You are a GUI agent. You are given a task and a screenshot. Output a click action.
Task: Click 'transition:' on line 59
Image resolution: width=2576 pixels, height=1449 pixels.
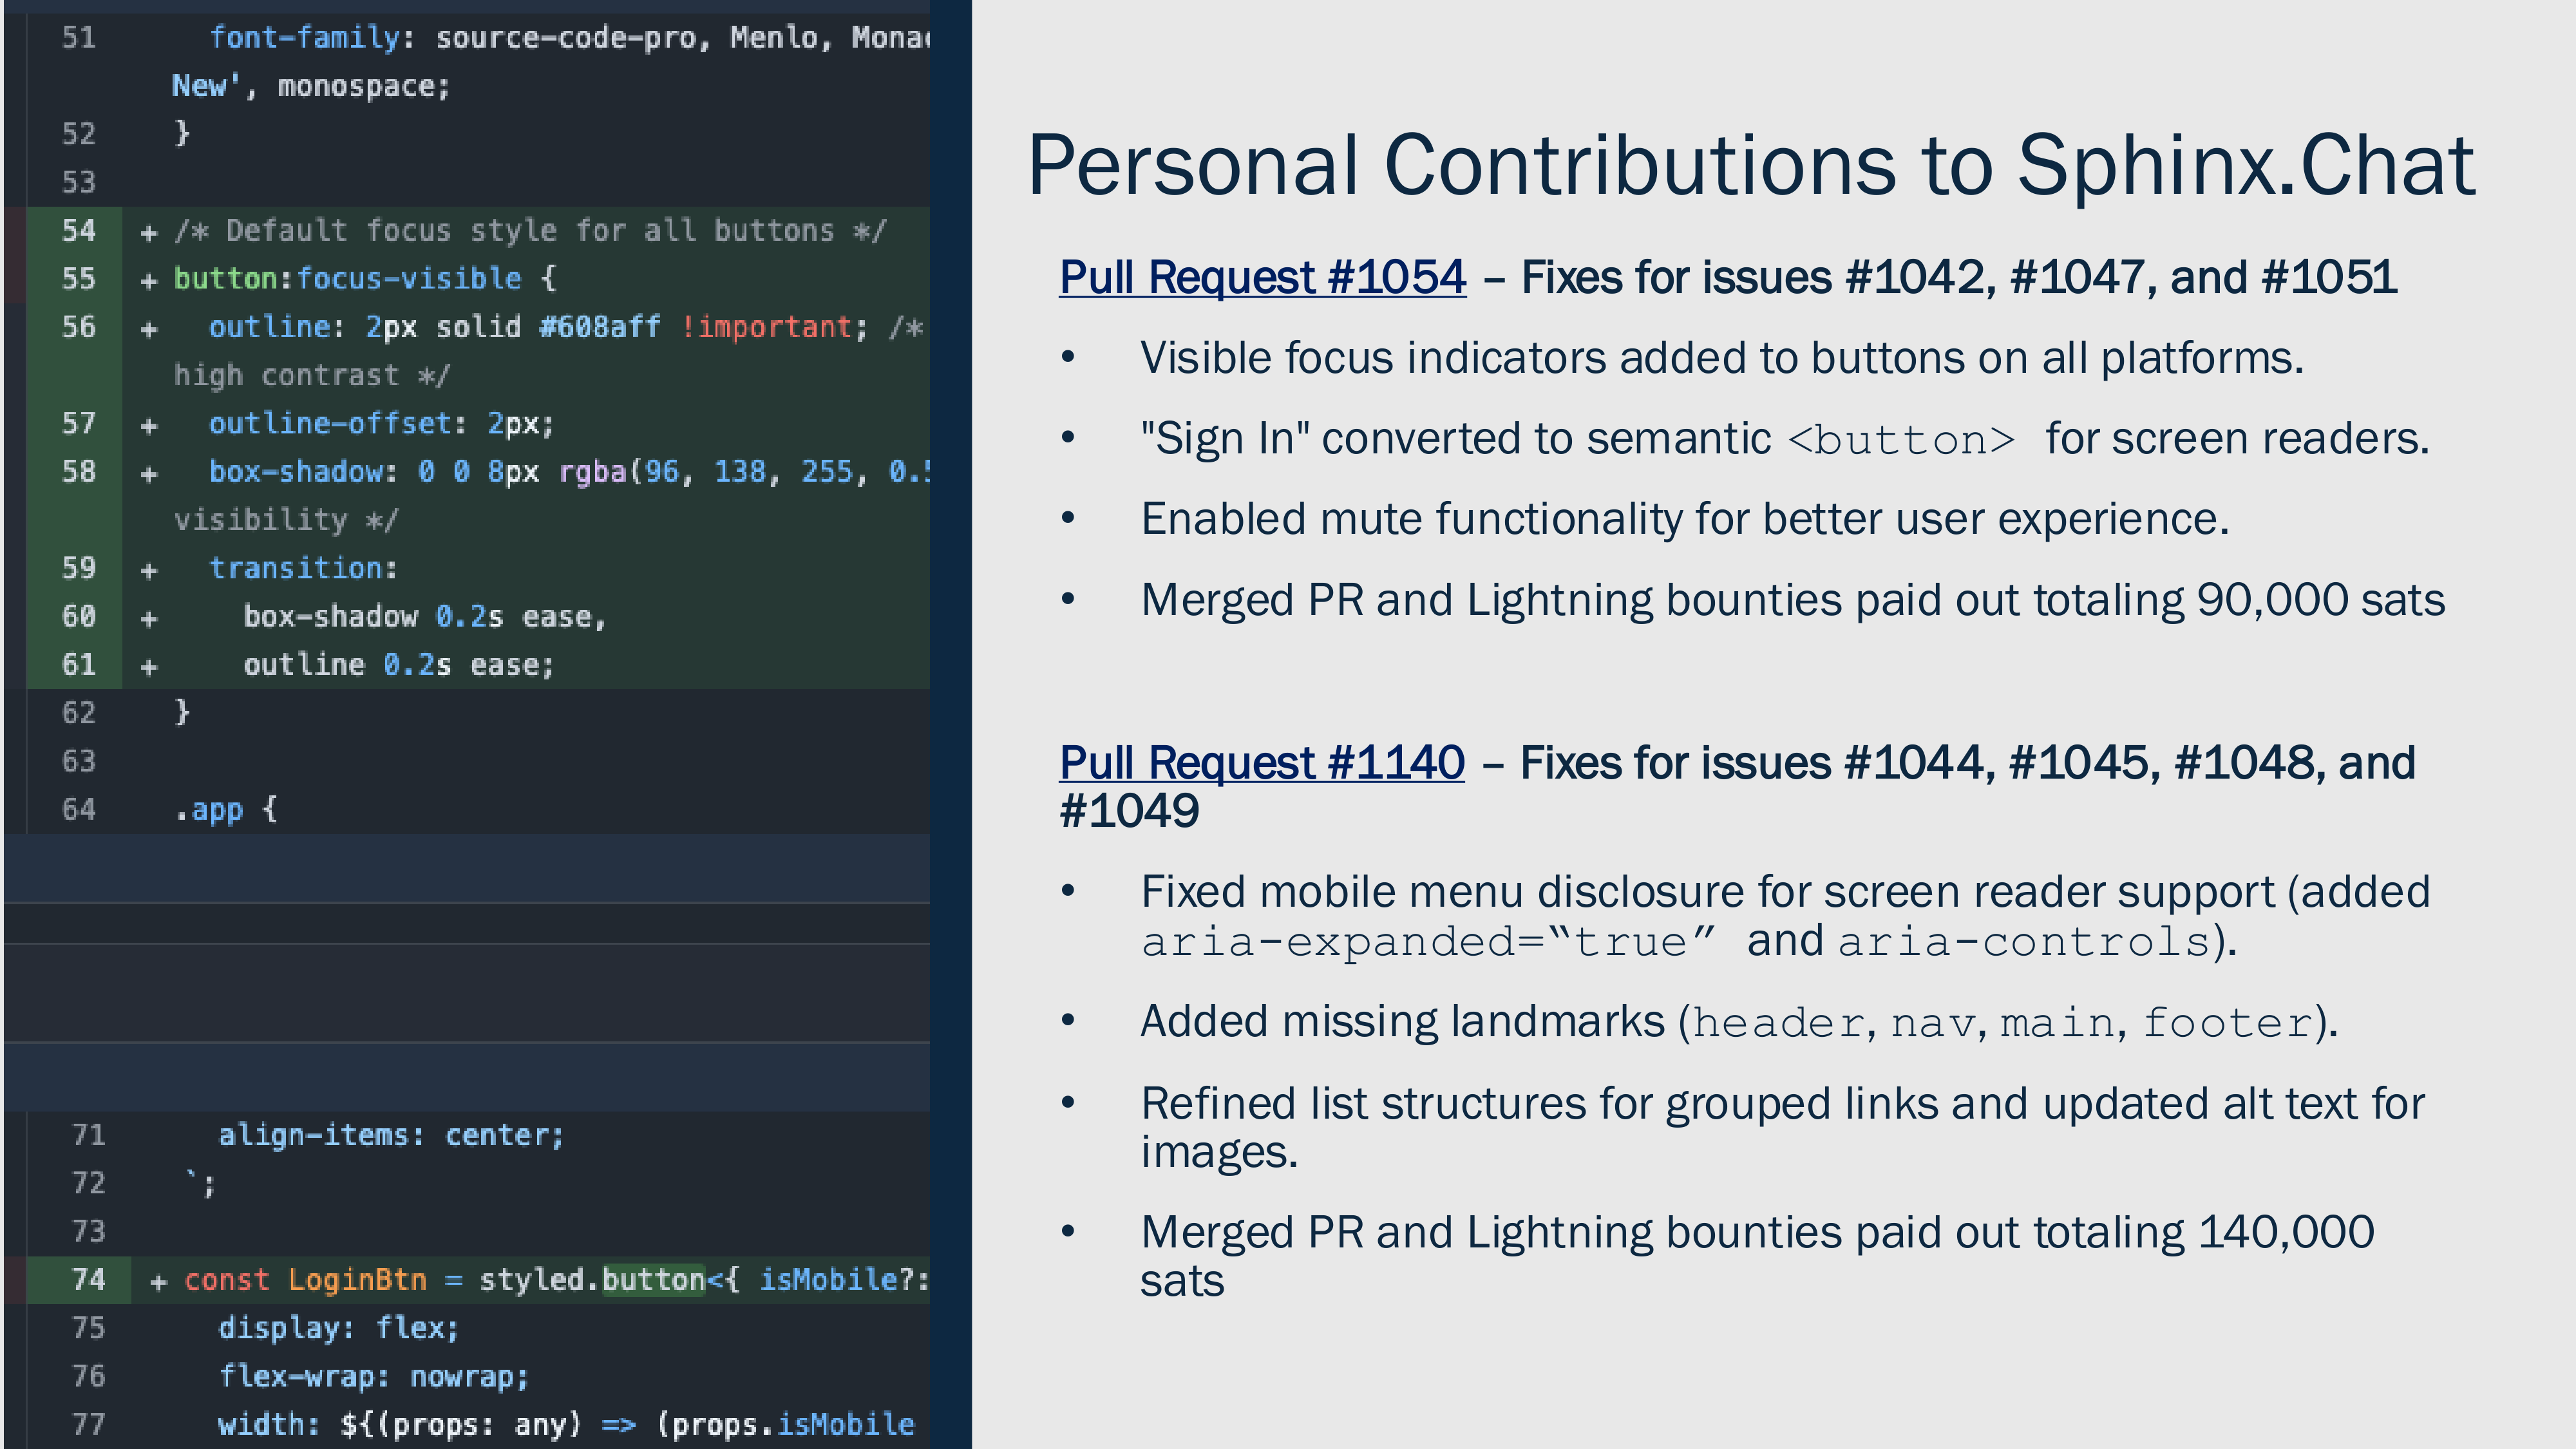(x=303, y=568)
